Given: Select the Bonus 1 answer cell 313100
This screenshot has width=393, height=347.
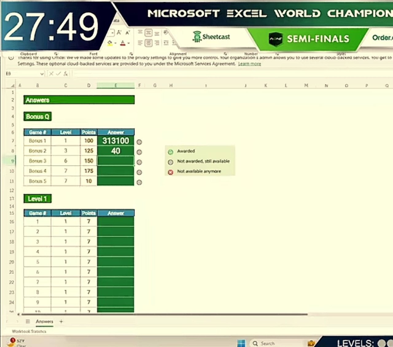Looking at the screenshot, I should click(x=116, y=141).
